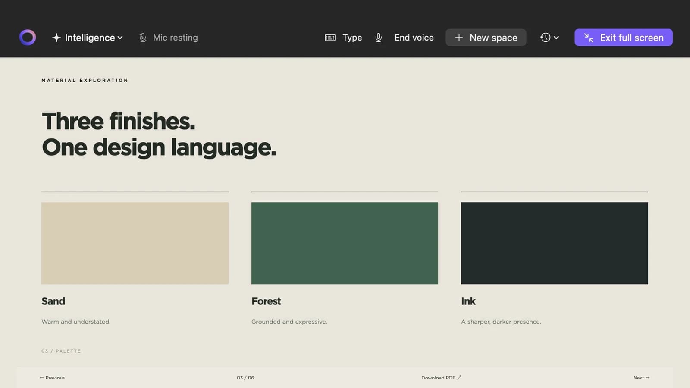Go to the Previous slide

pos(52,378)
